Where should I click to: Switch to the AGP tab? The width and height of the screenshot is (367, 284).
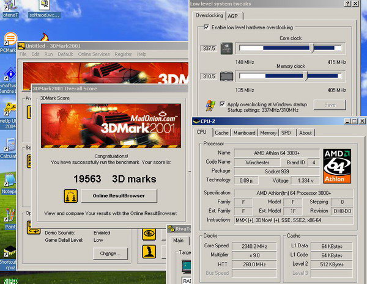234,16
